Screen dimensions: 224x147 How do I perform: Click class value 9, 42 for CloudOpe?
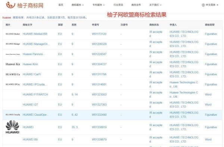(75, 115)
